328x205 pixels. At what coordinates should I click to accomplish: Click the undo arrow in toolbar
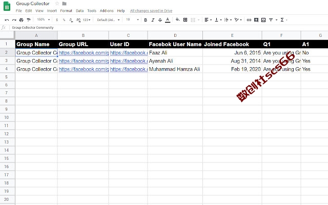coord(7,20)
